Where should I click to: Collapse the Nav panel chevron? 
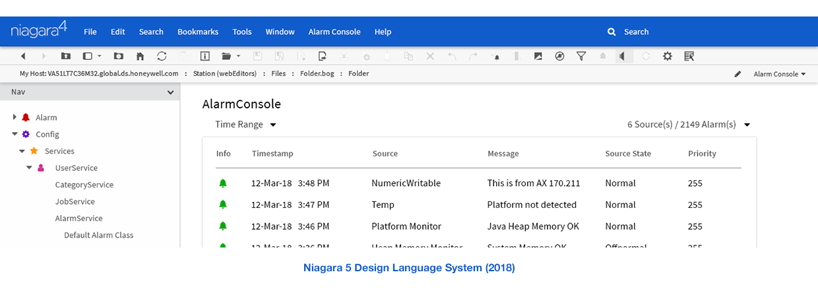[x=170, y=93]
